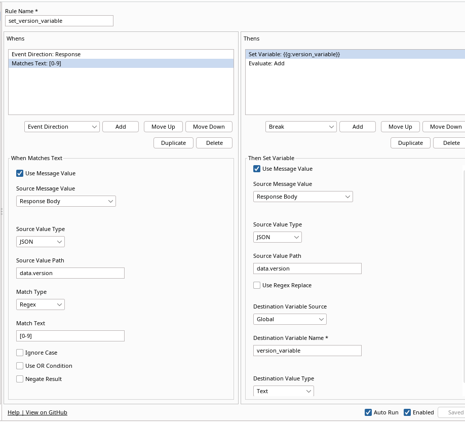Click the Add button under Whens
Viewport: 465px width, 422px height.
(x=120, y=127)
